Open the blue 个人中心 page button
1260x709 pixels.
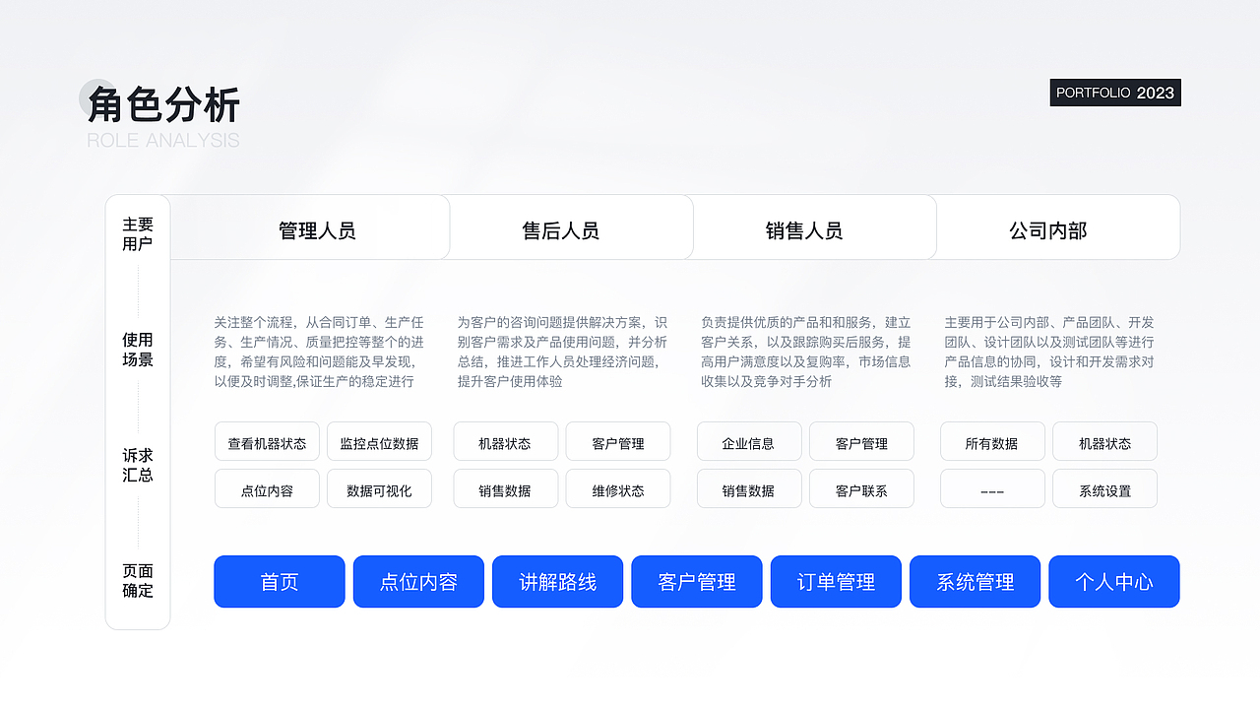pos(1114,582)
